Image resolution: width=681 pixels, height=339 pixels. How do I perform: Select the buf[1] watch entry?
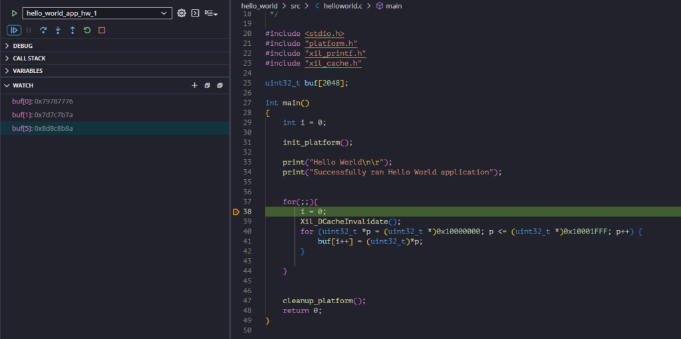tap(114, 115)
